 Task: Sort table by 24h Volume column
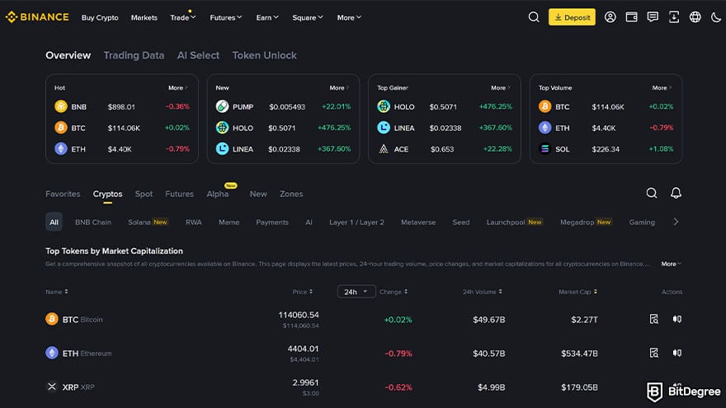(483, 292)
